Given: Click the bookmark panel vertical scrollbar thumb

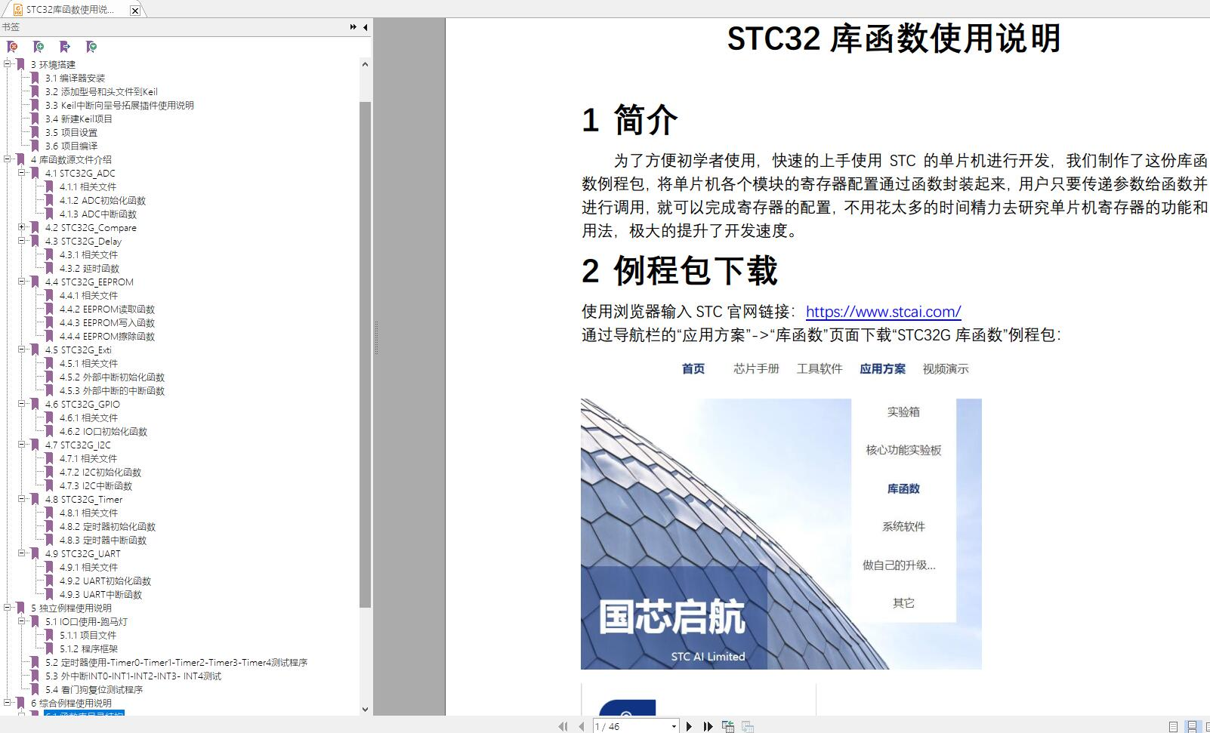Looking at the screenshot, I should point(365,355).
